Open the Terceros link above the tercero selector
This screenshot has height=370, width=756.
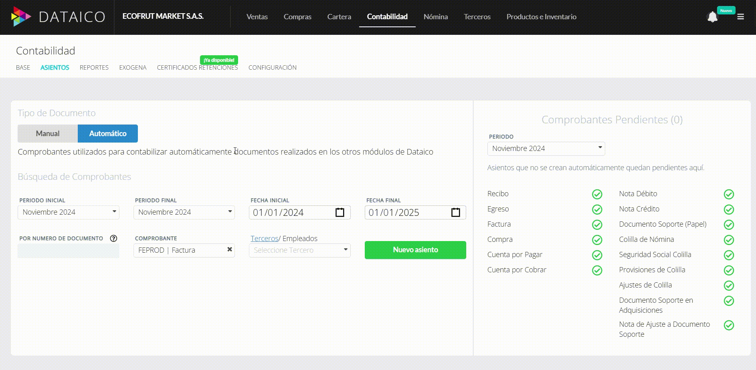pos(264,238)
